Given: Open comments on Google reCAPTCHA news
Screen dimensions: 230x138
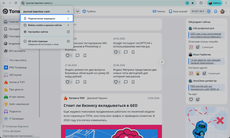Looking at the screenshot, I should [x=126, y=52].
